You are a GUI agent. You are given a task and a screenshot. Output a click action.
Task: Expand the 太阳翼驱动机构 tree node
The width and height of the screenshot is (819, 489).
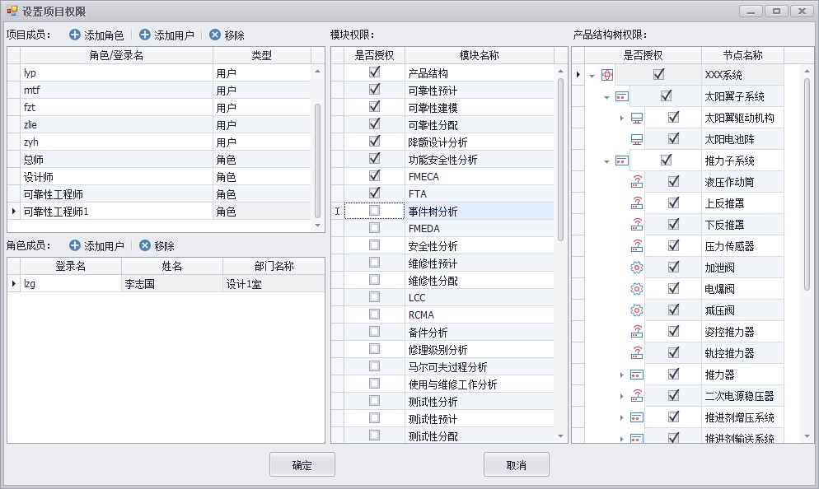[622, 119]
